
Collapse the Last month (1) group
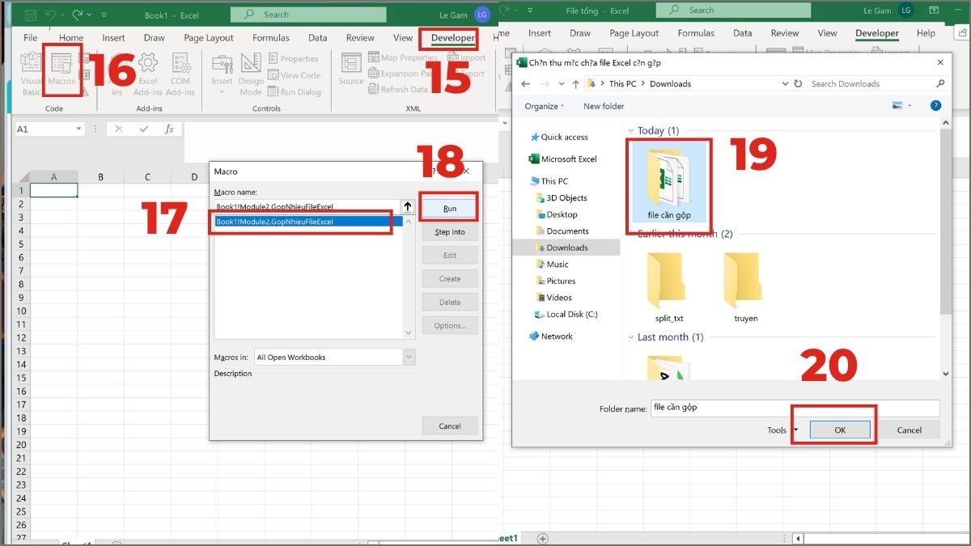pos(631,337)
